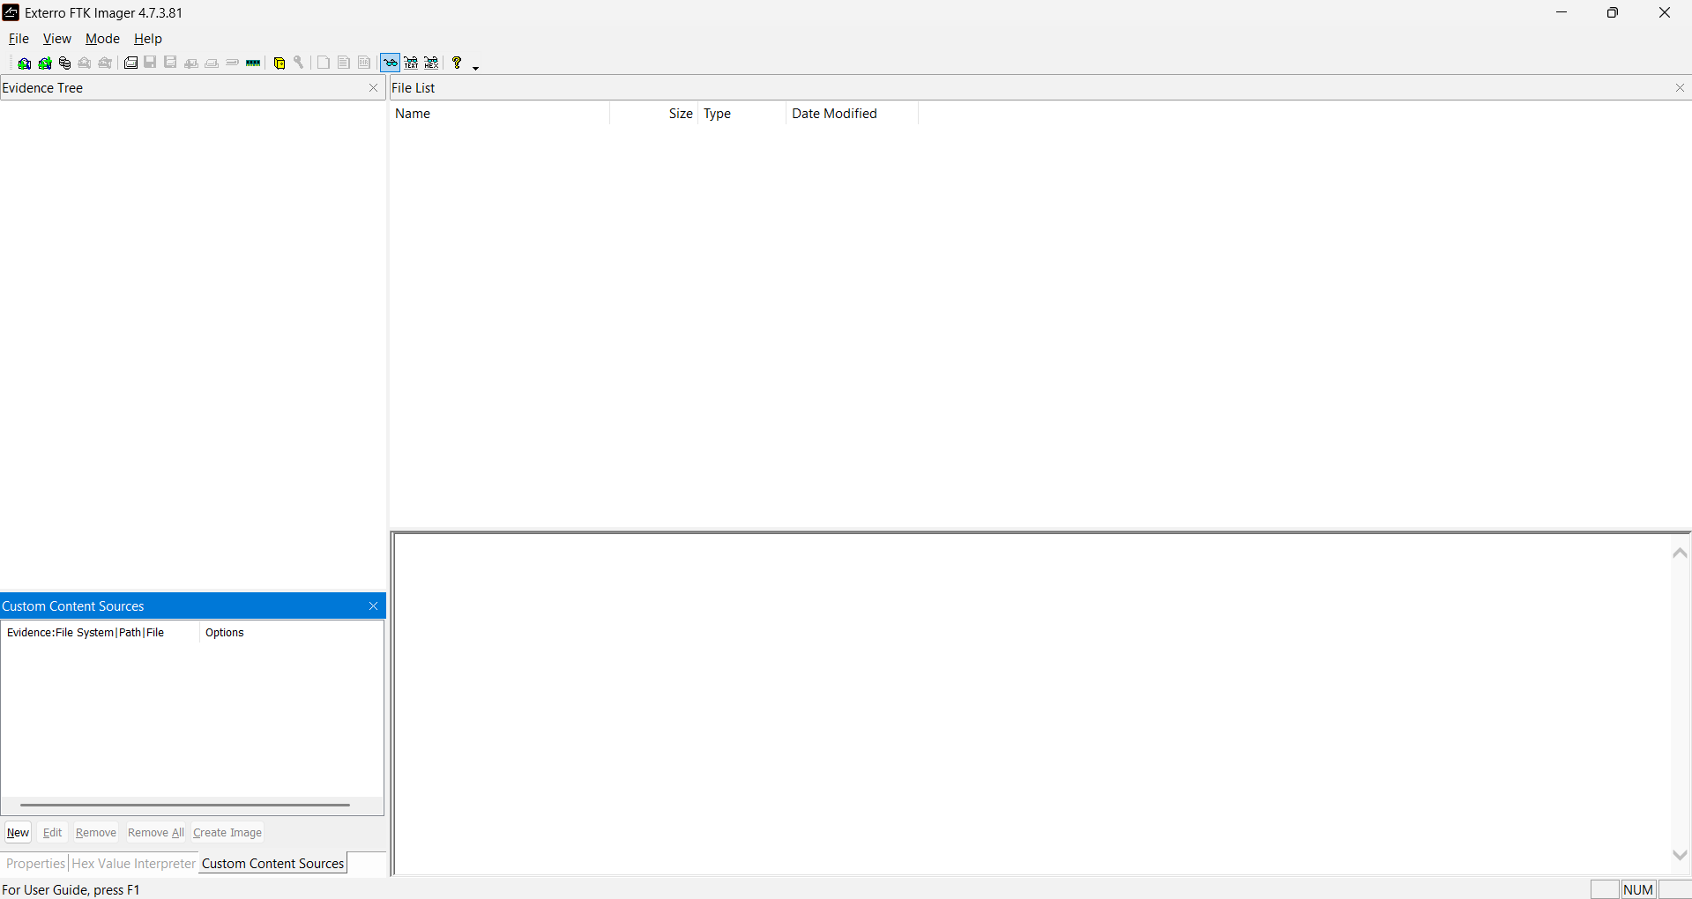Switch to the Properties tab
The width and height of the screenshot is (1692, 899).
click(35, 864)
